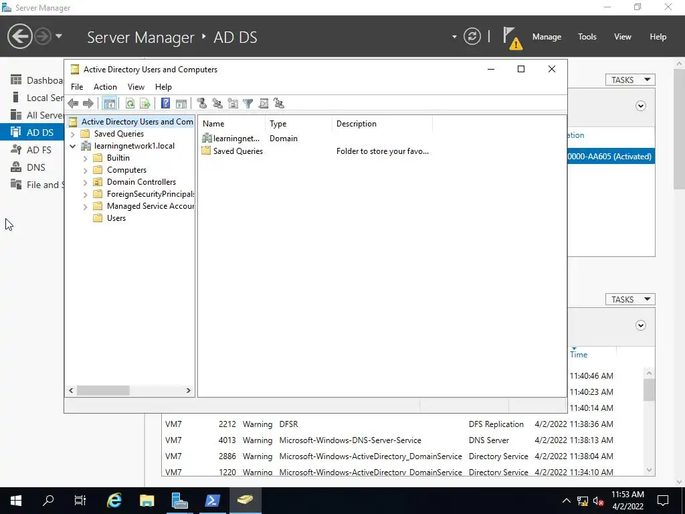
Task: Open PowerShell from taskbar
Action: coord(212,501)
